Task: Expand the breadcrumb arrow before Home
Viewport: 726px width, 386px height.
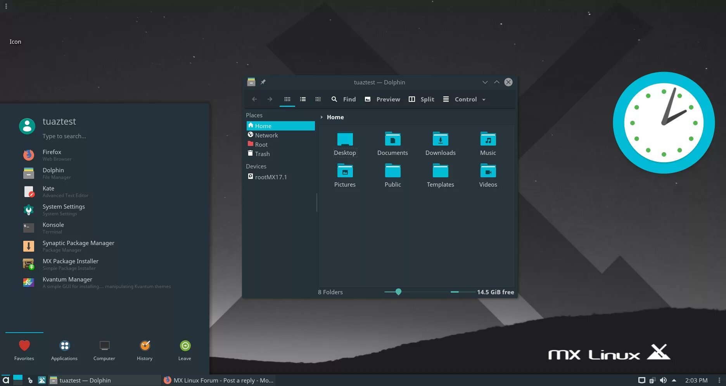Action: pos(322,117)
